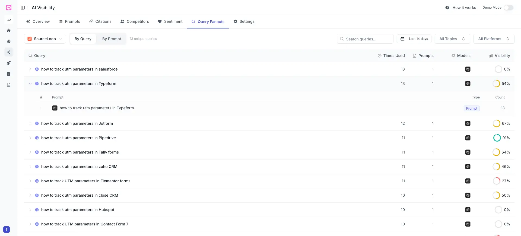Select By Prompt view
Screen dimensions: 521x236
[x=112, y=39]
